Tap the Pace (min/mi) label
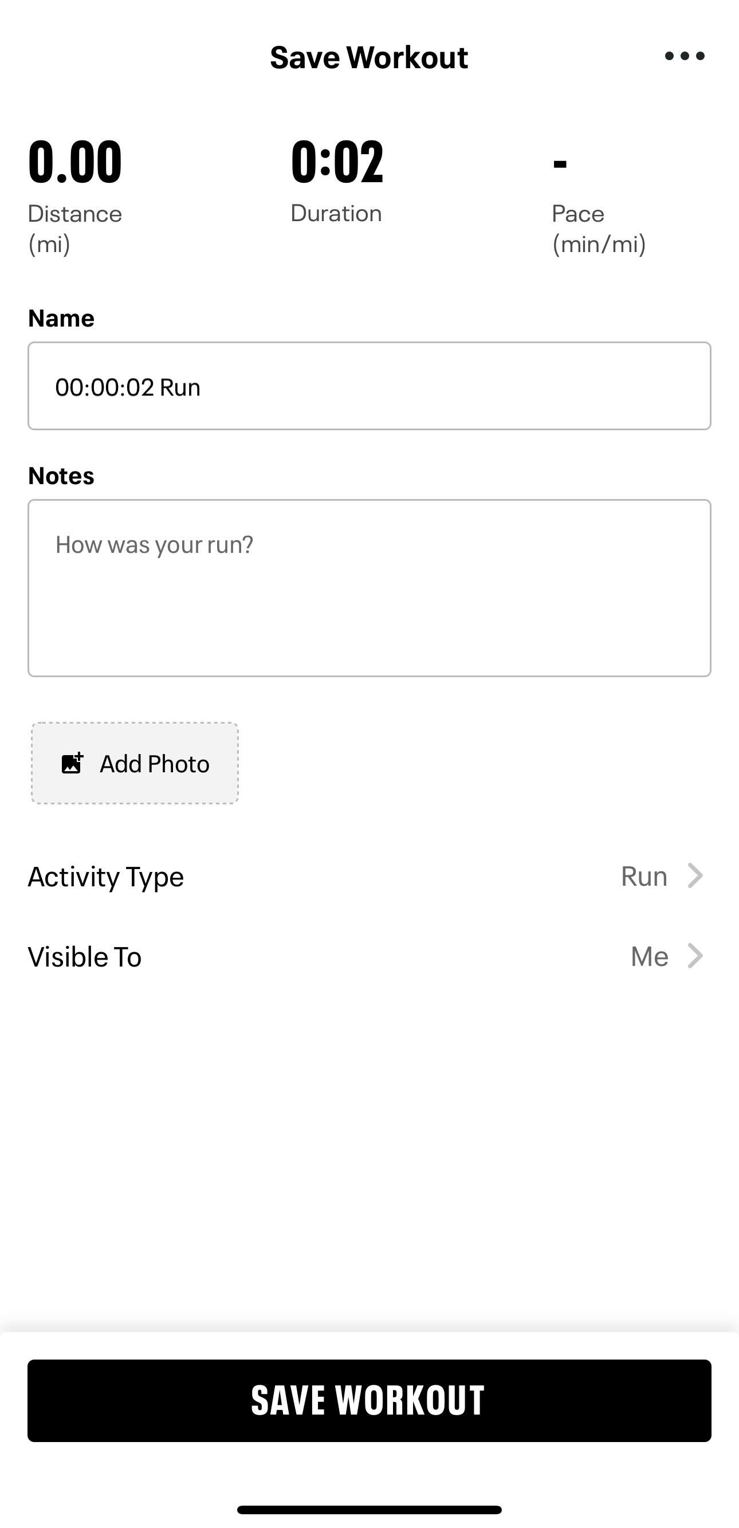This screenshot has width=739, height=1528. (599, 229)
